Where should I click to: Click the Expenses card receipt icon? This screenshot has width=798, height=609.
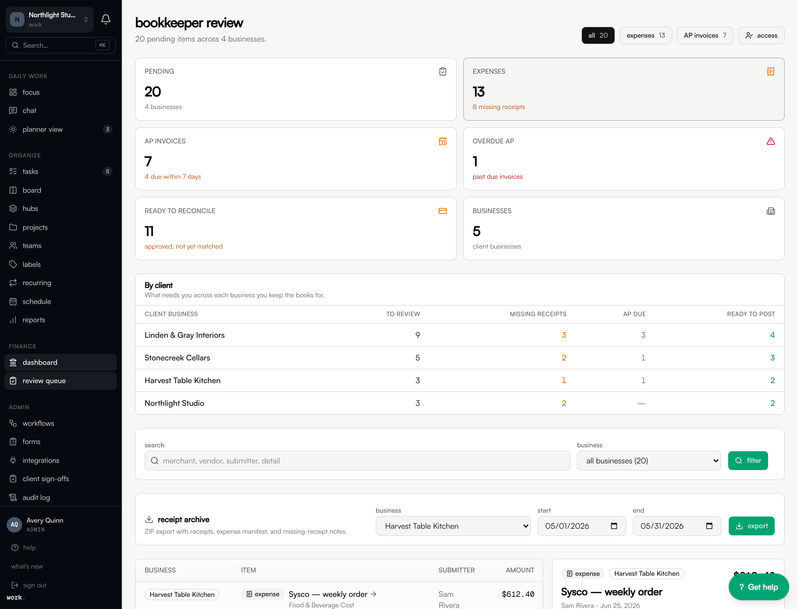[x=771, y=71]
